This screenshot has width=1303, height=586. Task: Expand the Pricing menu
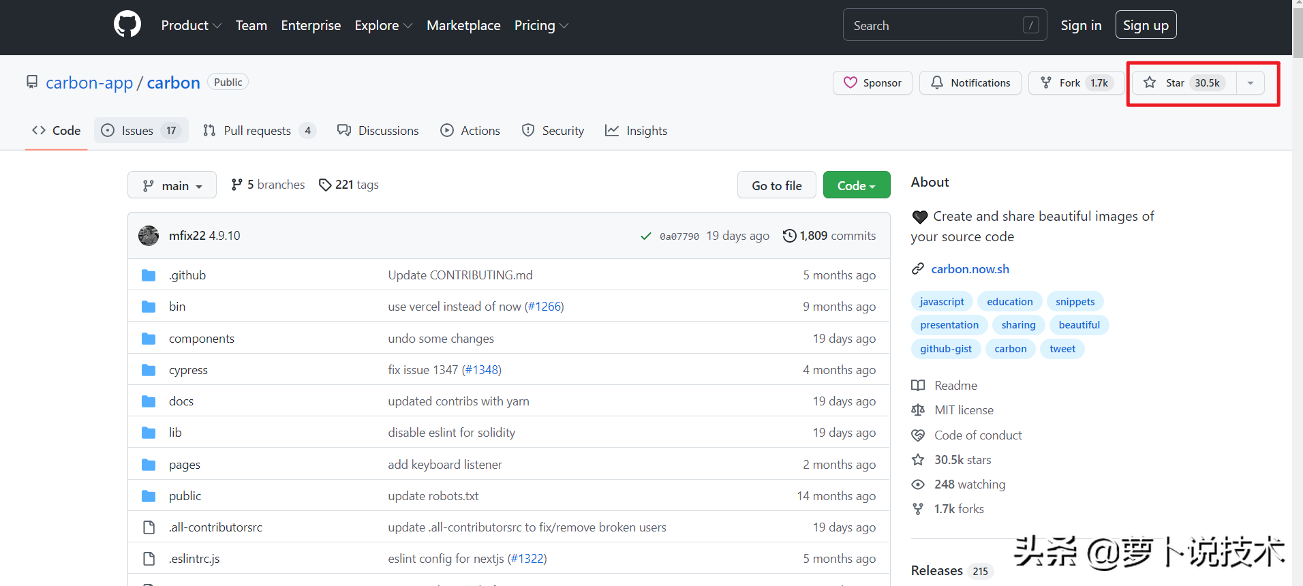pos(541,25)
